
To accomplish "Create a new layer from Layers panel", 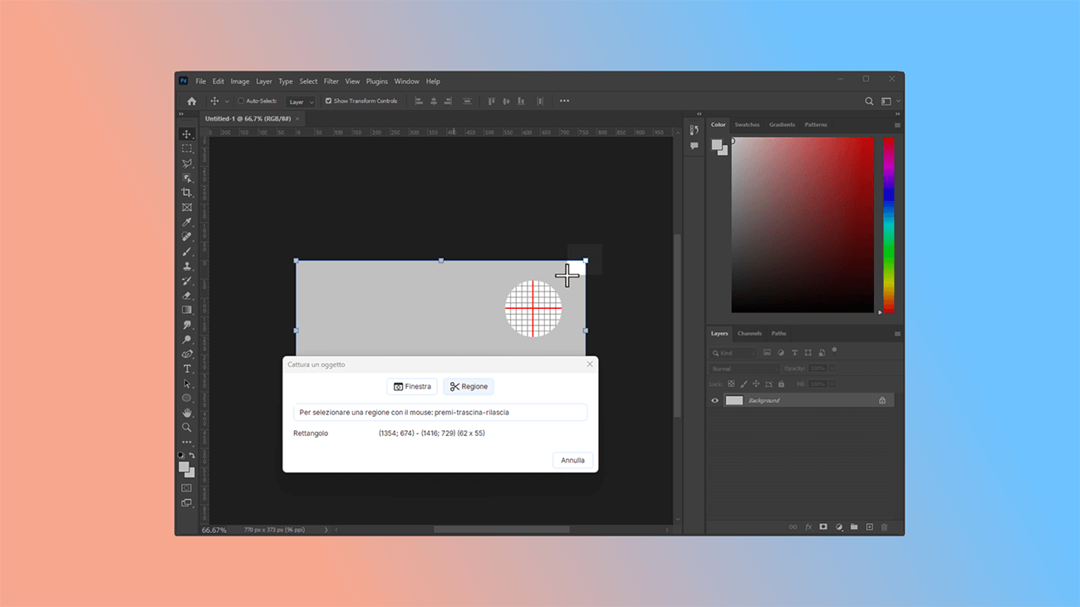I will tap(869, 527).
